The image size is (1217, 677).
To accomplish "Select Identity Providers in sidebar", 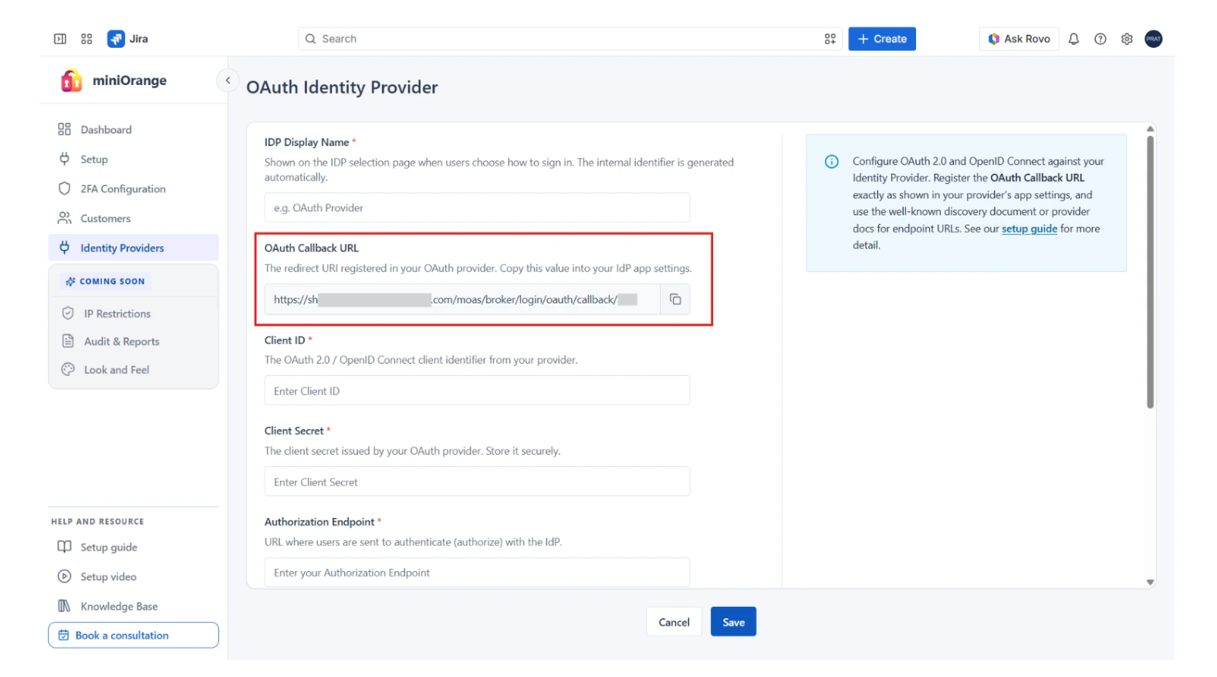I will (x=134, y=248).
